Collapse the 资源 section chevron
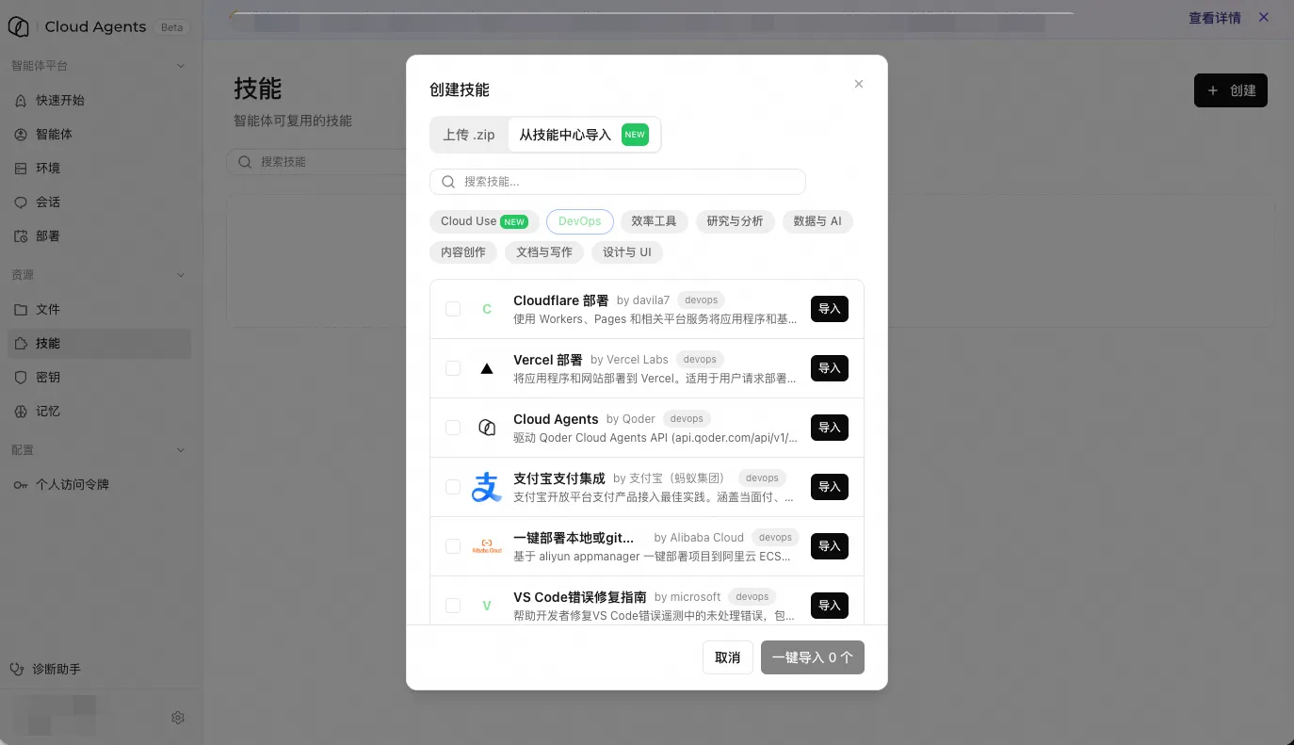The width and height of the screenshot is (1294, 745). click(181, 275)
